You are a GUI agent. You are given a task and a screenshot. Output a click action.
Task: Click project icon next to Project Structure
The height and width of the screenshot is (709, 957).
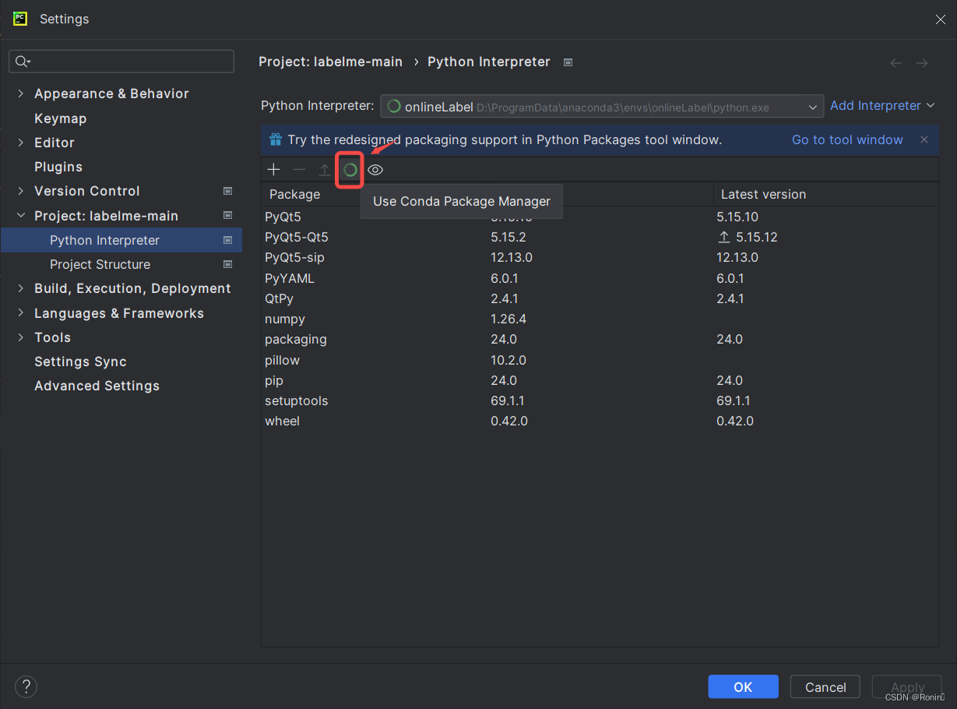228,264
